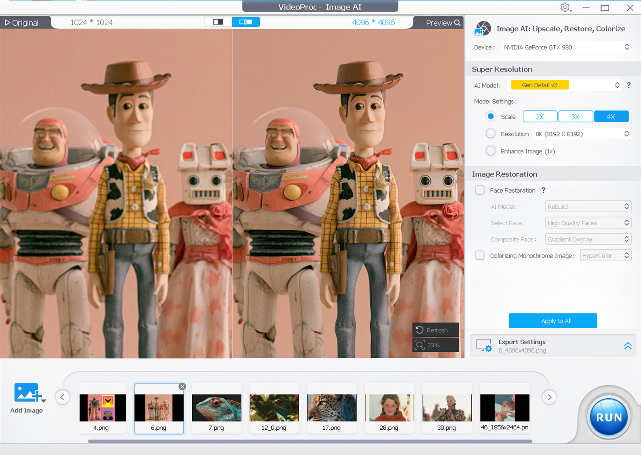Viewport: 641px width, 455px height.
Task: Click the RUN button
Action: coord(609,417)
